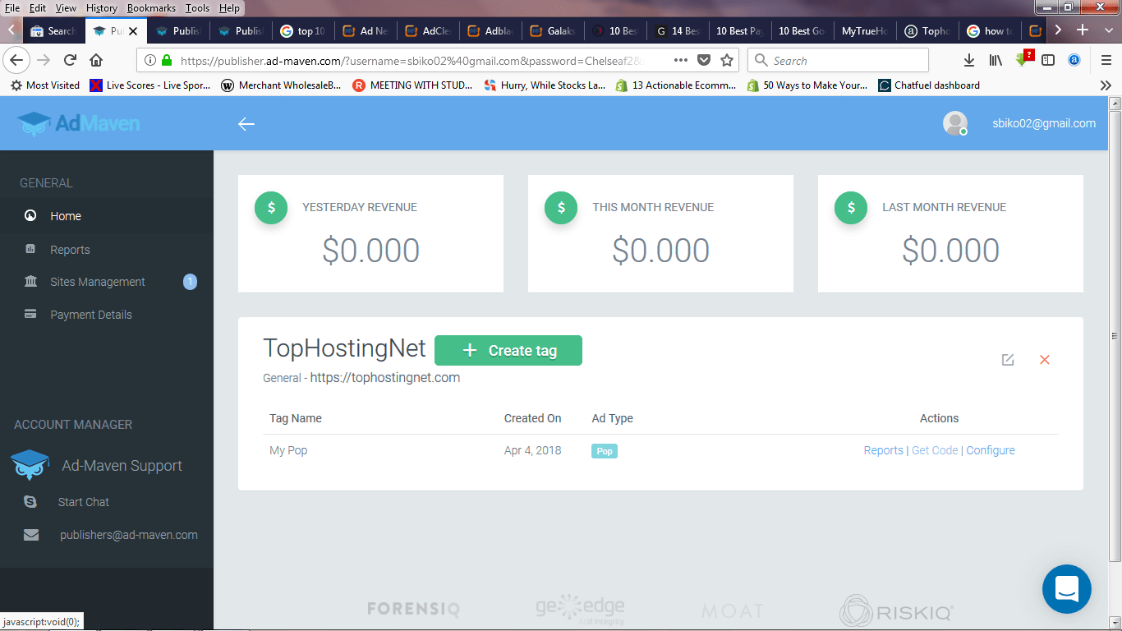Open the Live Scores bookmark

pyautogui.click(x=149, y=85)
